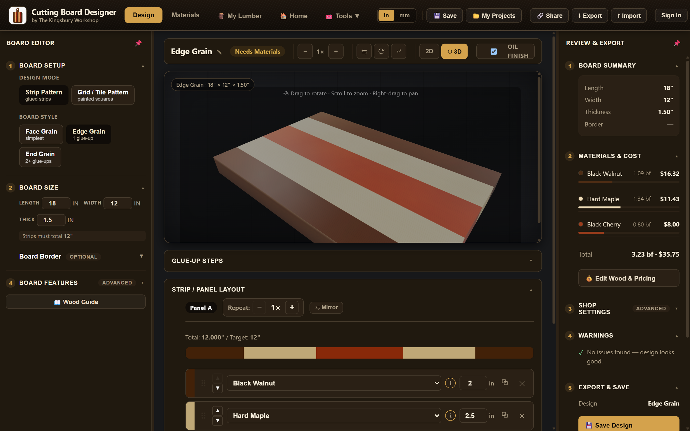Move Hard Maple strip down

(x=218, y=421)
